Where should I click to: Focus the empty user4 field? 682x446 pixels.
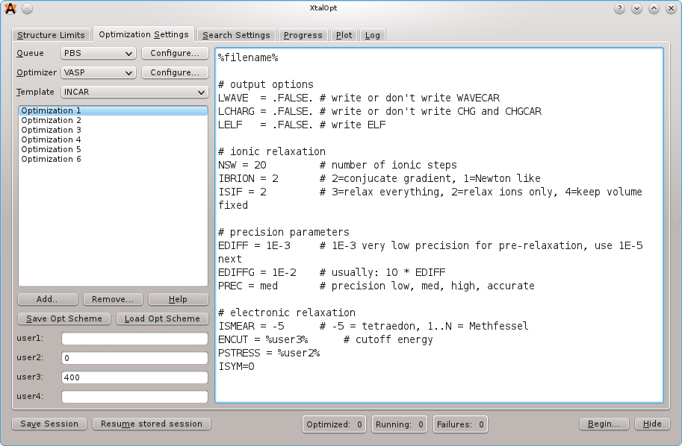coord(135,397)
